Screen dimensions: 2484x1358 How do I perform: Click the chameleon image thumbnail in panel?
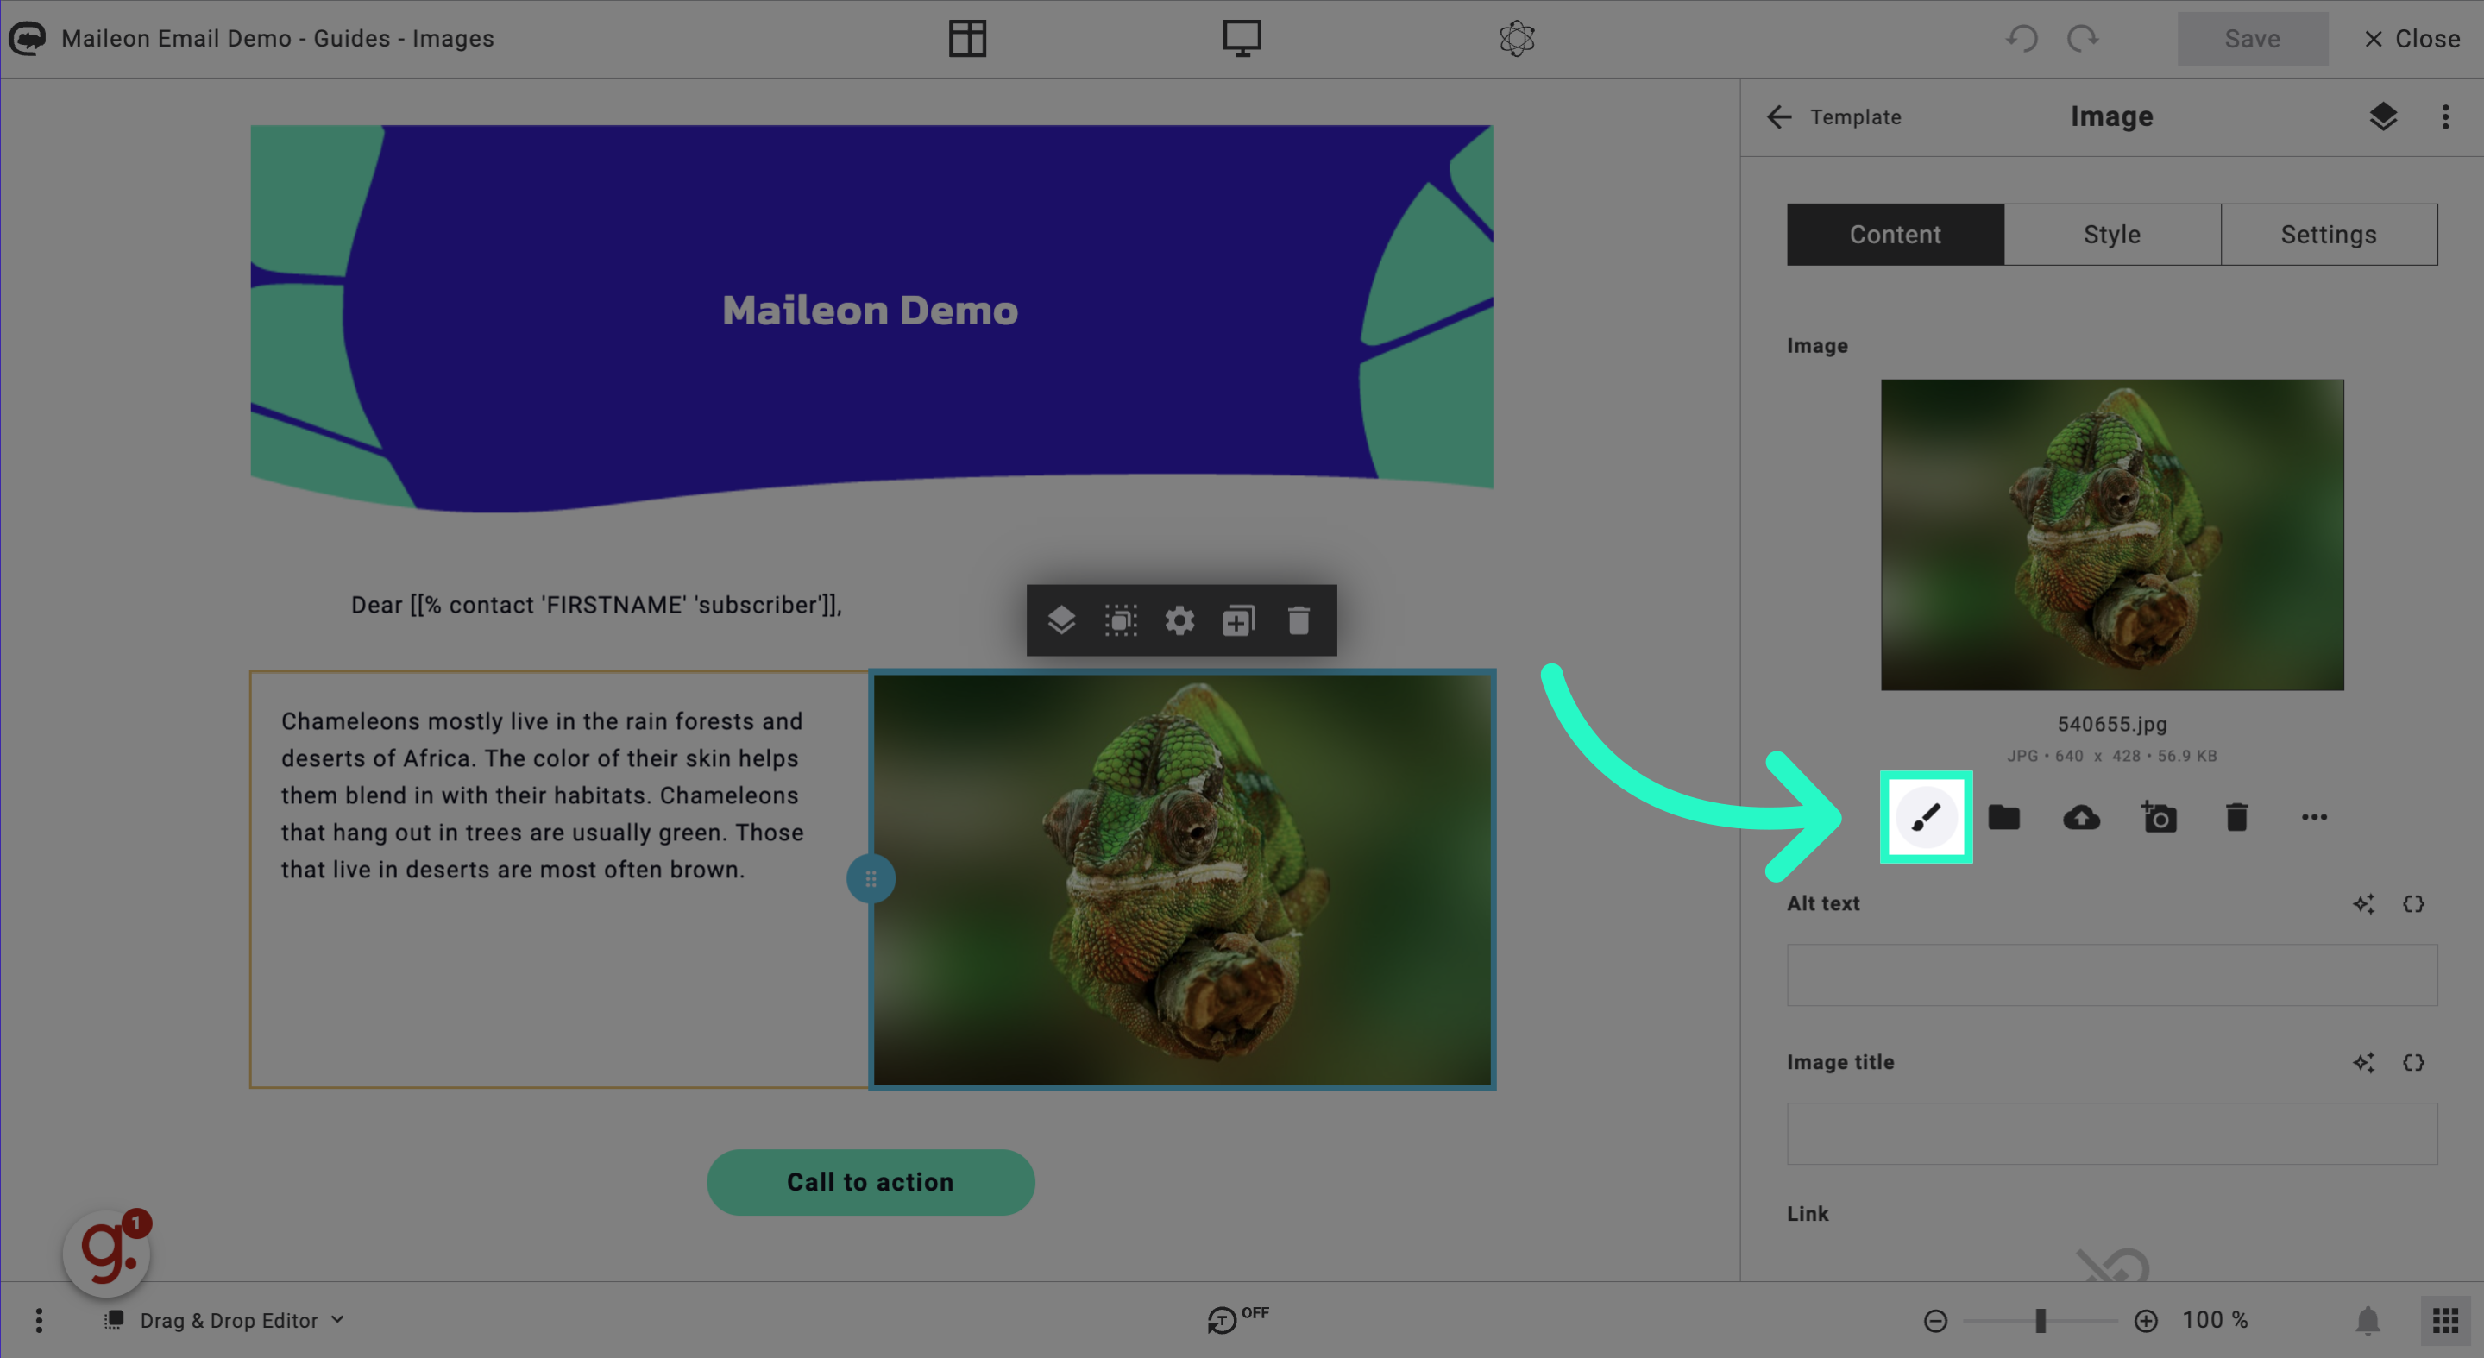(x=2111, y=533)
